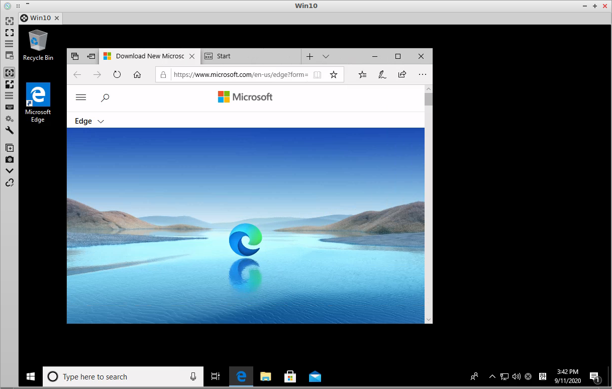The width and height of the screenshot is (612, 389).
Task: Click the Edge back navigation arrow
Action: point(77,74)
